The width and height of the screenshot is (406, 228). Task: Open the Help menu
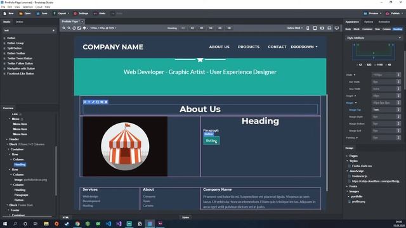48,7
